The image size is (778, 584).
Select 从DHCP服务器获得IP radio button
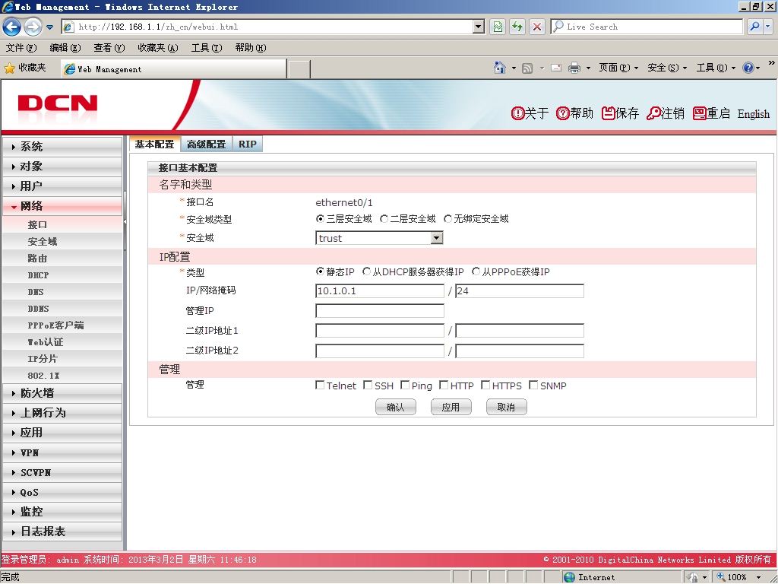(x=366, y=271)
